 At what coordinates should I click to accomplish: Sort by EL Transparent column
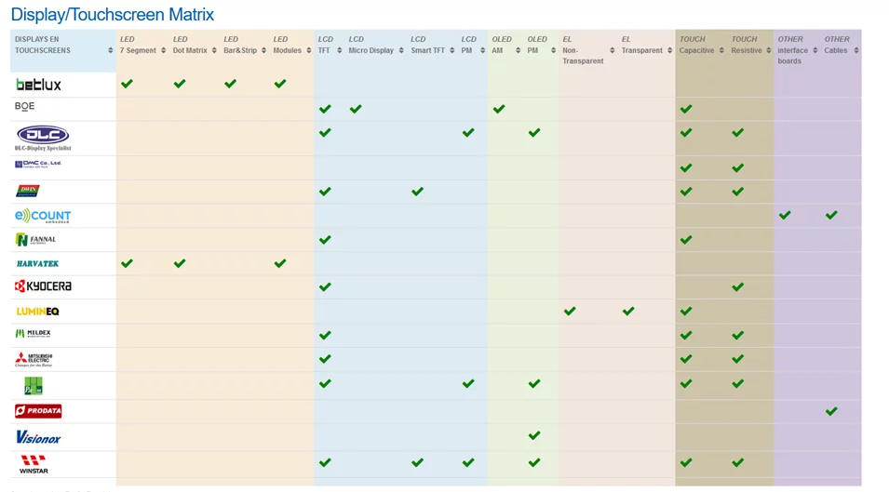click(669, 50)
